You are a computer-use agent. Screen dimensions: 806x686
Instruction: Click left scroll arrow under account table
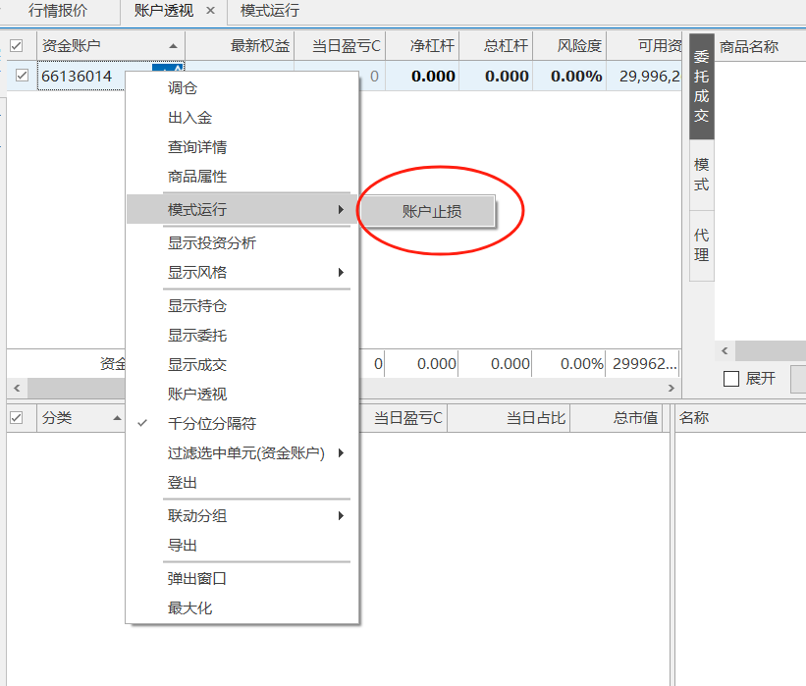coord(17,388)
